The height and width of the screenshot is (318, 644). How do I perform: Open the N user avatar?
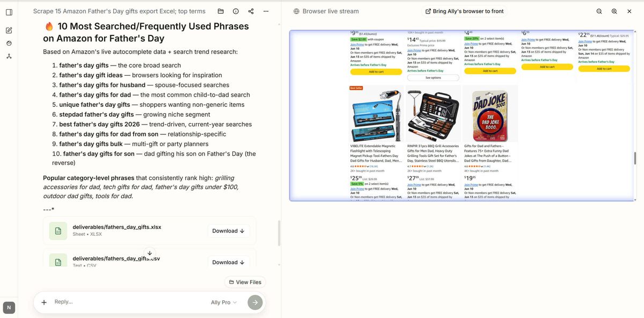[9, 308]
